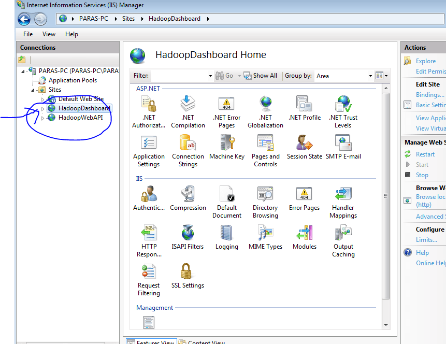446x344 pixels.
Task: Click Stop website link
Action: coord(422,175)
